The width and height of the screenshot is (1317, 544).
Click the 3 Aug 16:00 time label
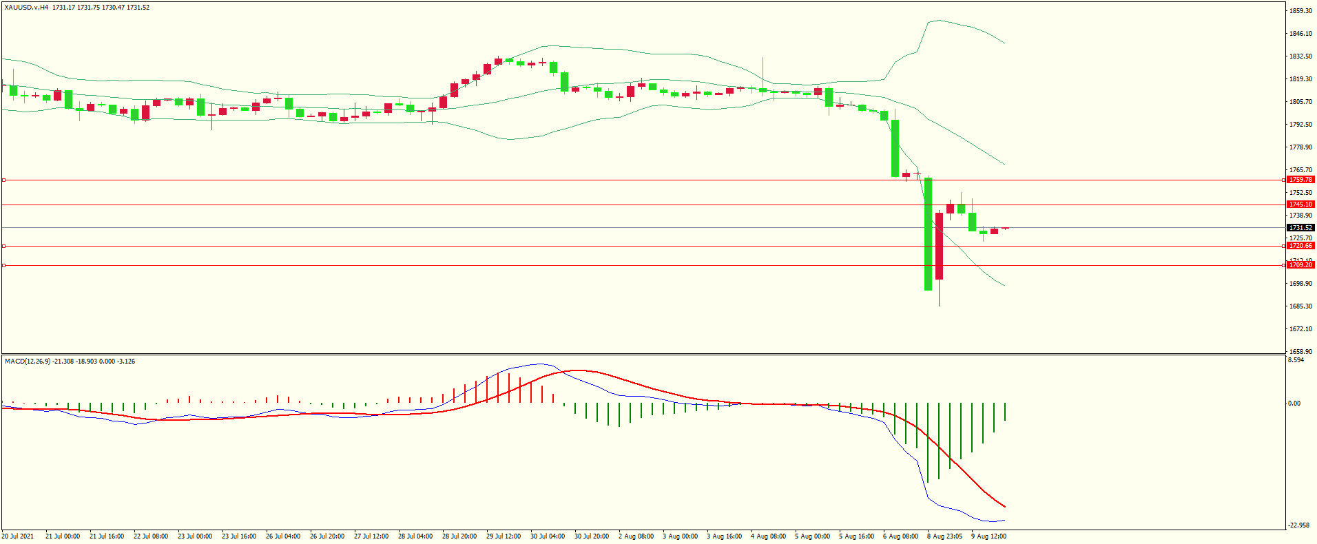point(725,536)
